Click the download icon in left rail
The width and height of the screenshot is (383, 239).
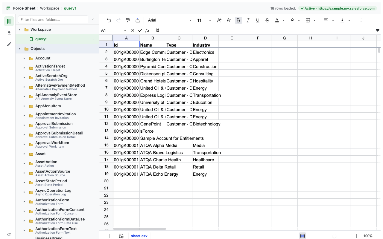click(x=9, y=33)
